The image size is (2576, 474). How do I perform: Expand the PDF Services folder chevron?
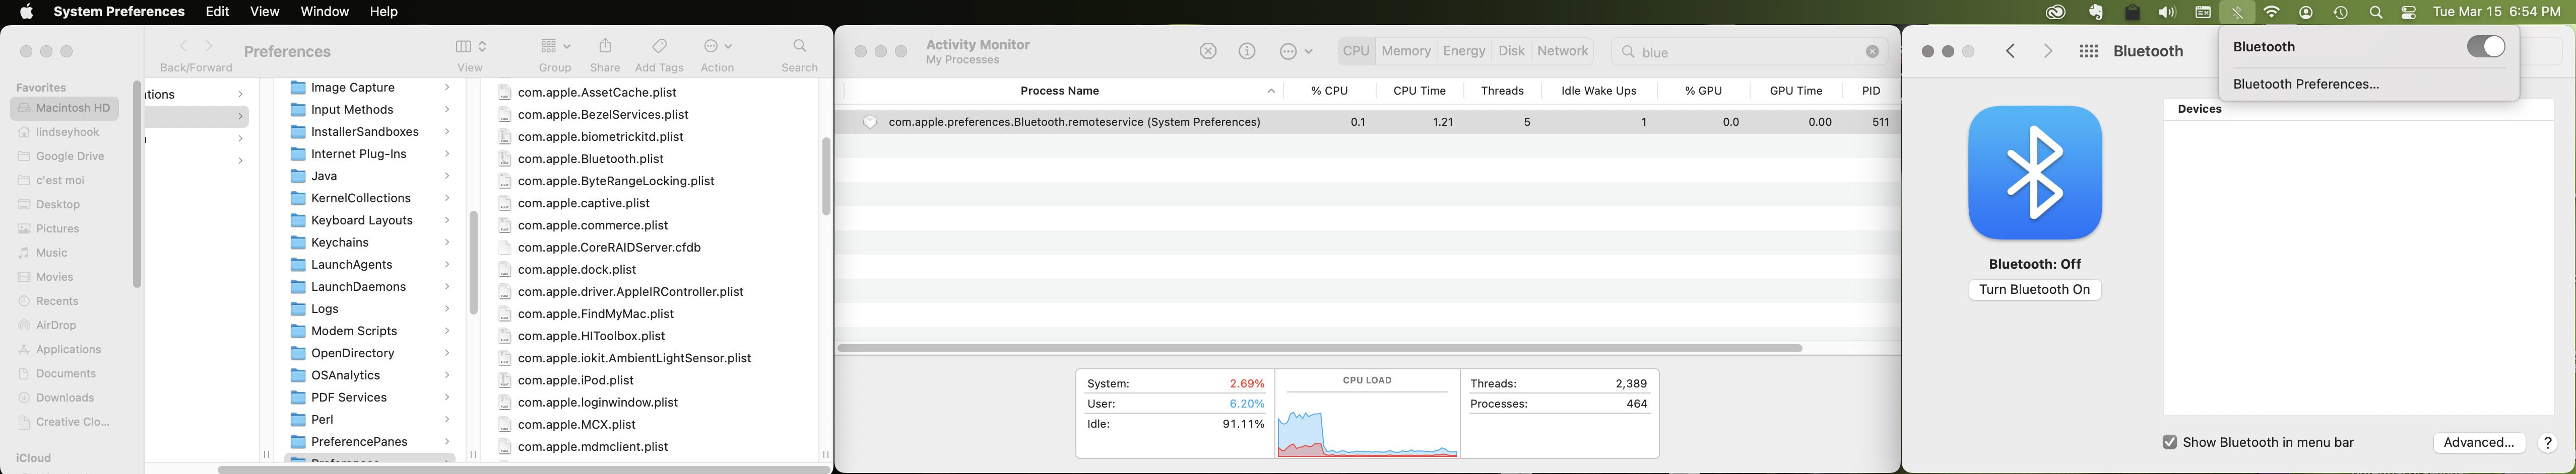447,397
